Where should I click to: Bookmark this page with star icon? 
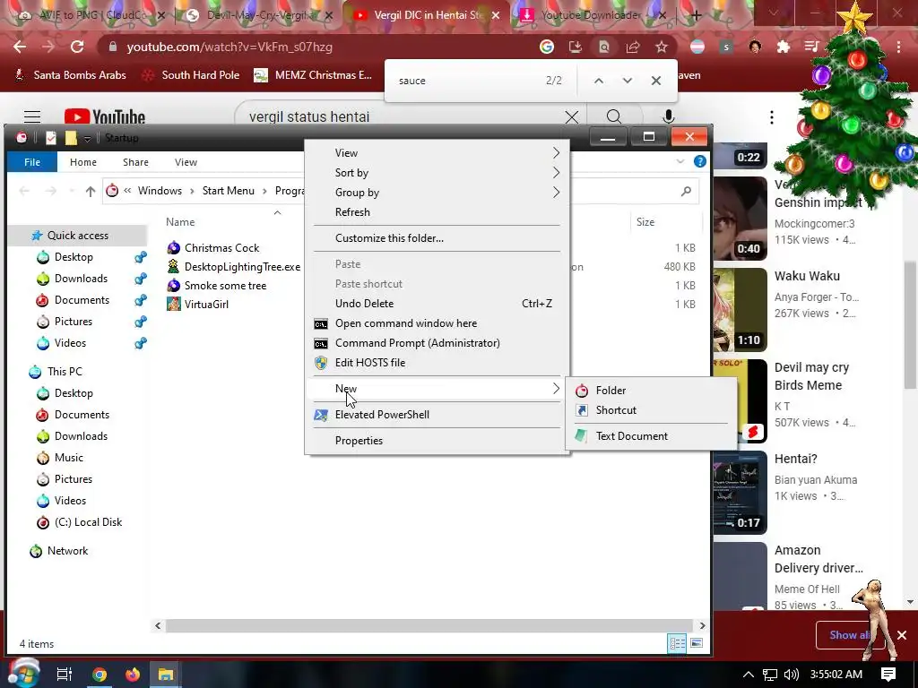coord(661,47)
